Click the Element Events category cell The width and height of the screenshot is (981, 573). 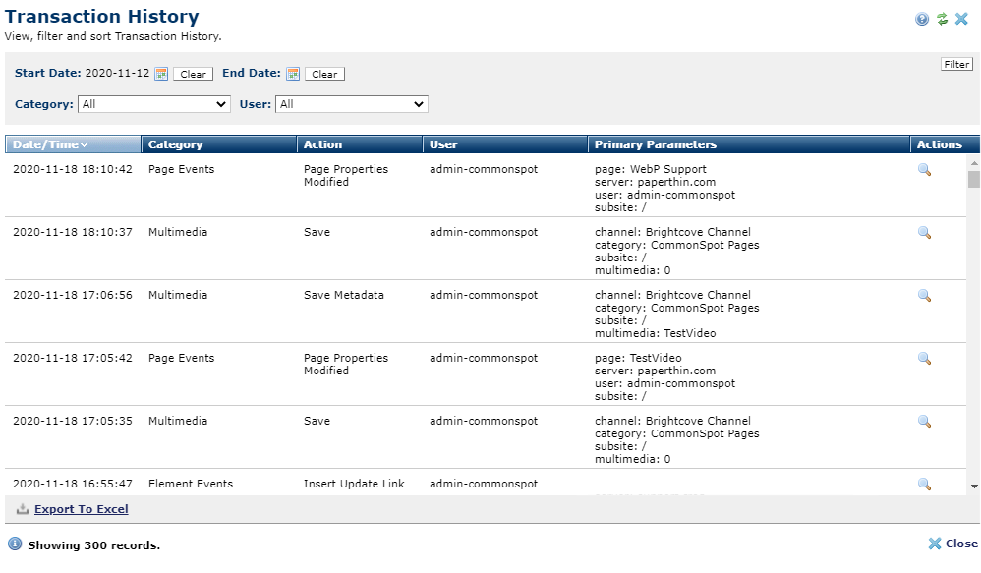coord(190,485)
